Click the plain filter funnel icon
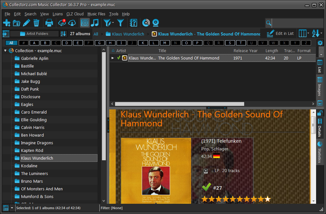326x214 pixels. pyautogui.click(x=120, y=23)
